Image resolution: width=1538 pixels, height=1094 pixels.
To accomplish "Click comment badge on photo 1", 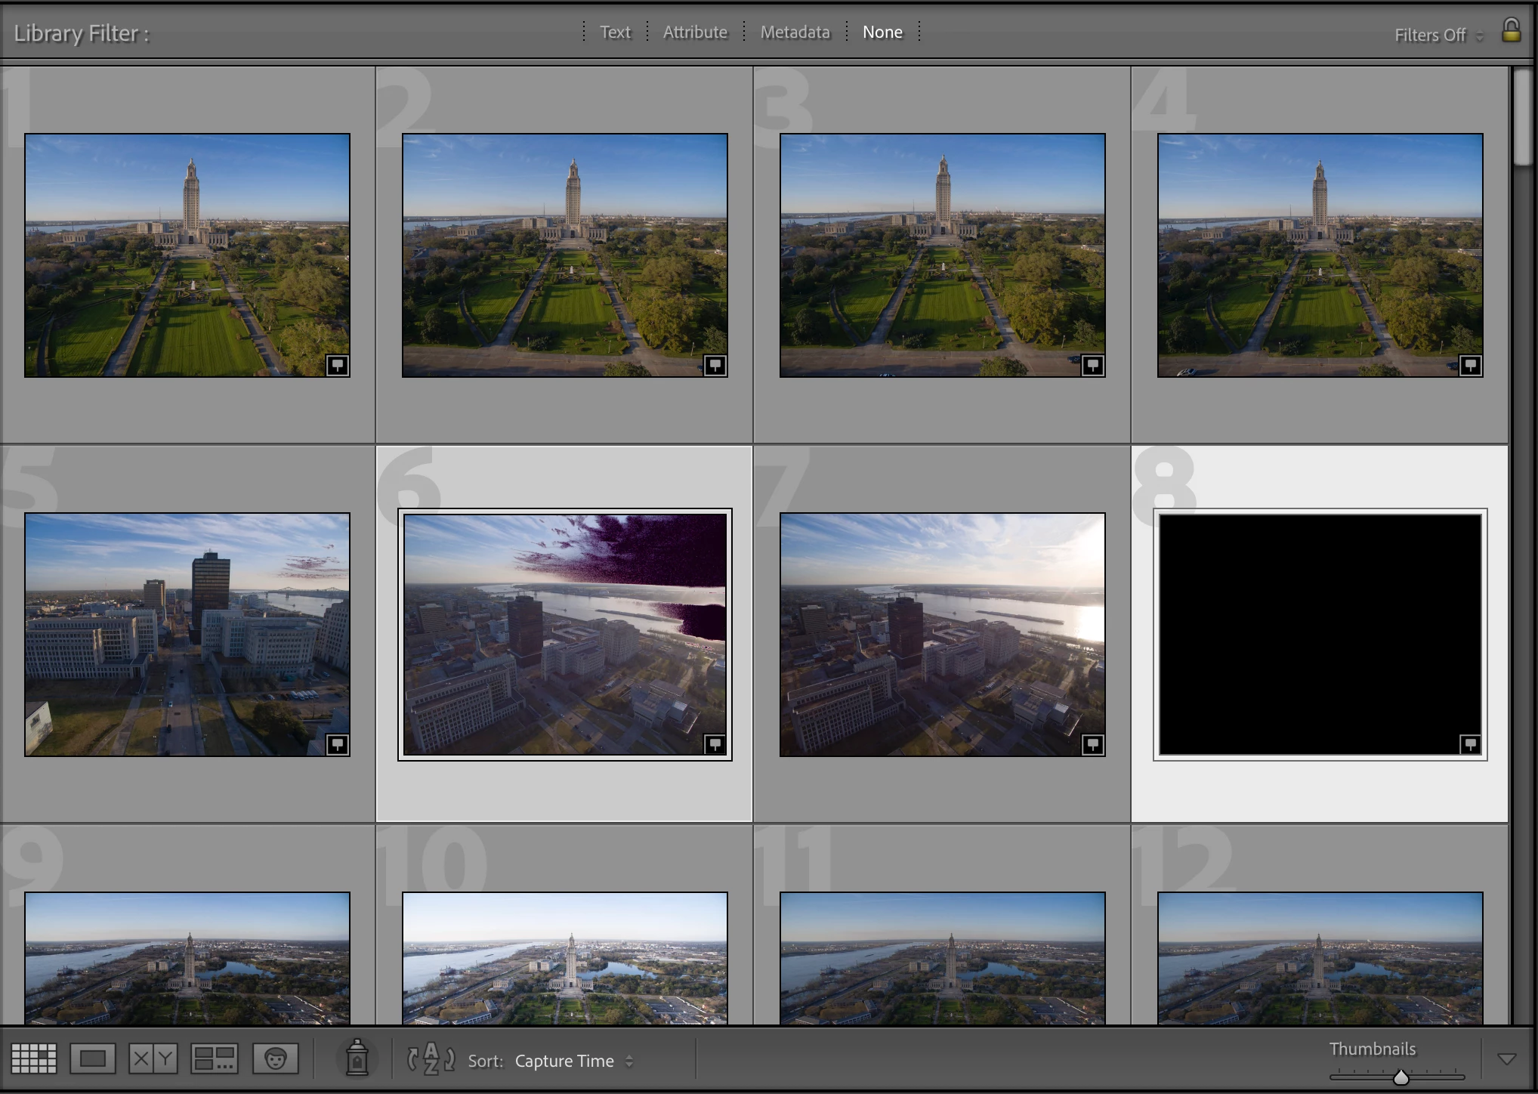I will 337,366.
